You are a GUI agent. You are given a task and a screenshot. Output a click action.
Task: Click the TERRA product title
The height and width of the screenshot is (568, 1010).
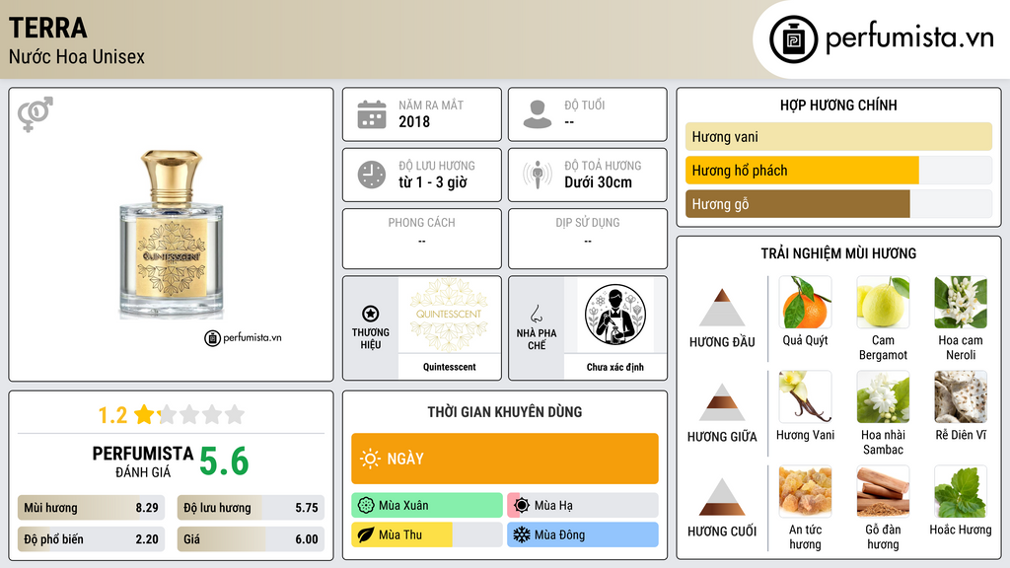coord(47,28)
